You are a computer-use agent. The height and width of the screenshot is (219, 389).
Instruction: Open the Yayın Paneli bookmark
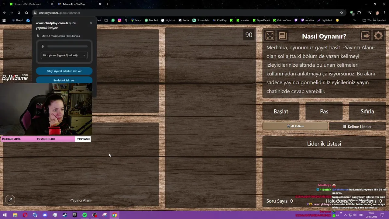point(261,20)
